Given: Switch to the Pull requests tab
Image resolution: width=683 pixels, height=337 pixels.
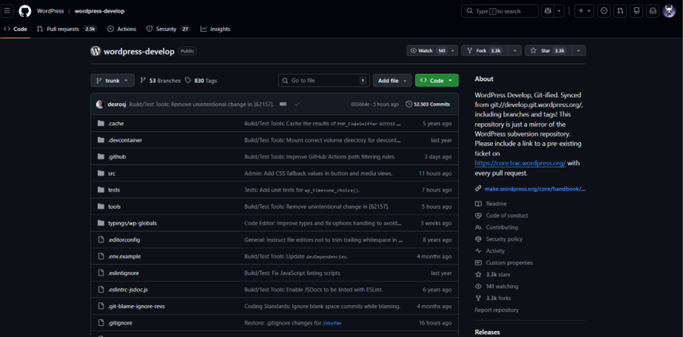Looking at the screenshot, I should point(67,29).
